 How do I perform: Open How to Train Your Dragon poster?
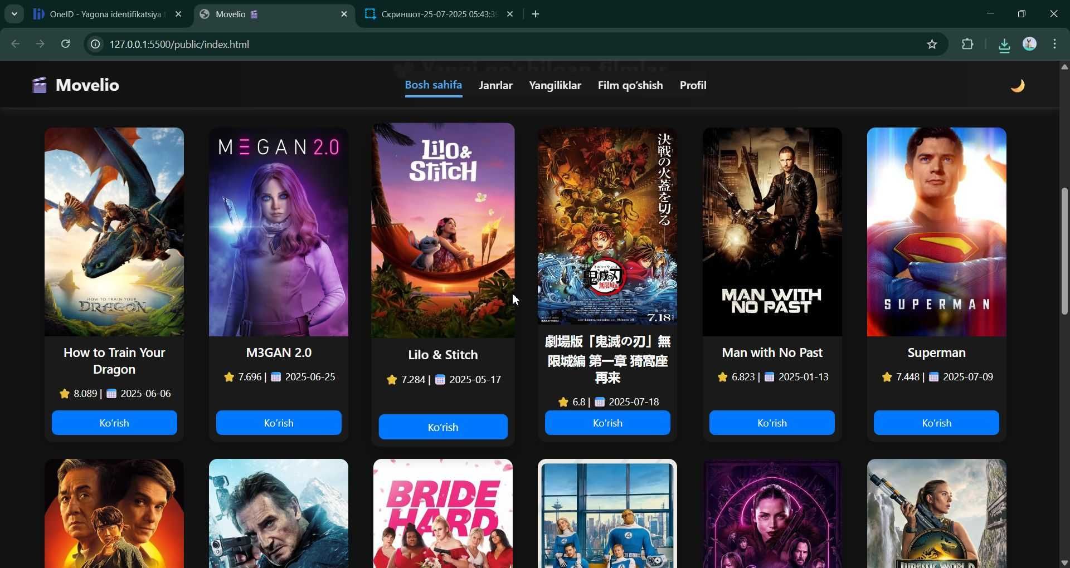(114, 232)
